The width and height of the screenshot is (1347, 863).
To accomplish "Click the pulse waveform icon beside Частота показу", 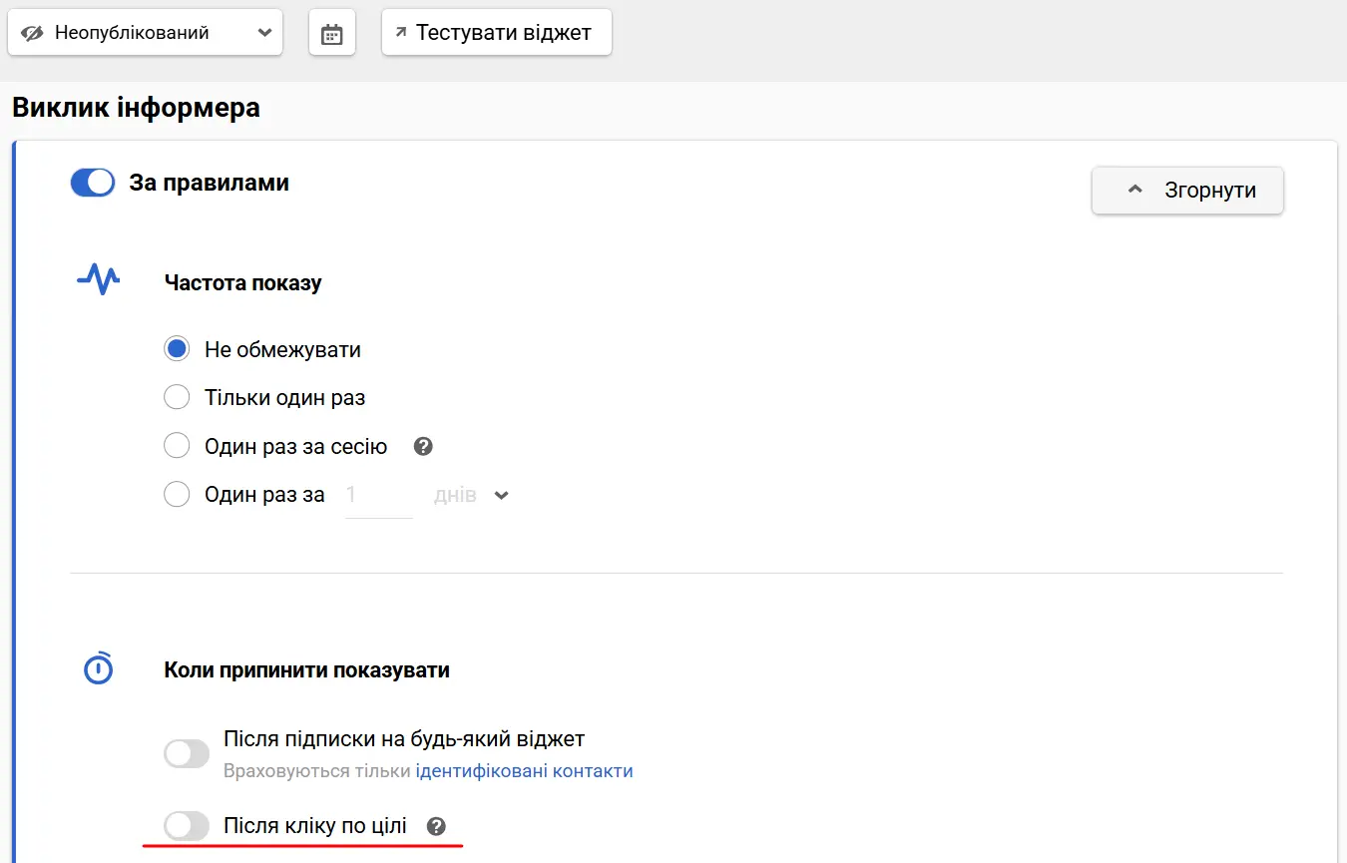I will [97, 280].
